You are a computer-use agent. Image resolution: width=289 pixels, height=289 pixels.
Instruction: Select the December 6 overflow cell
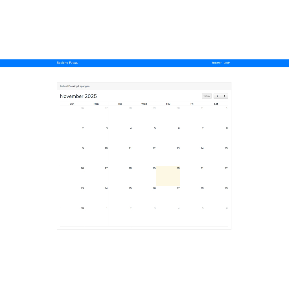point(216,216)
